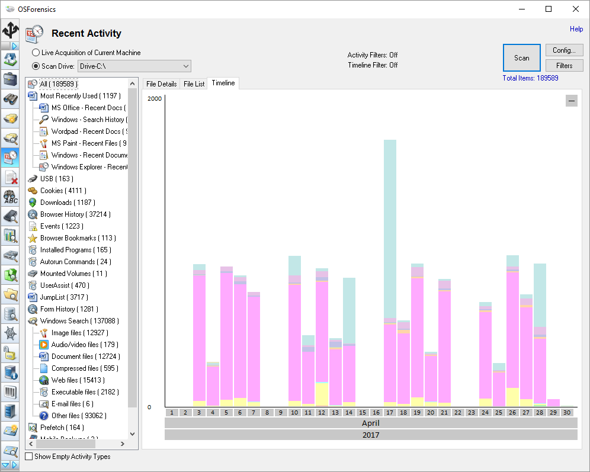This screenshot has height=472, width=590.
Task: Open the chart with magnifier icon
Action: pos(10,236)
